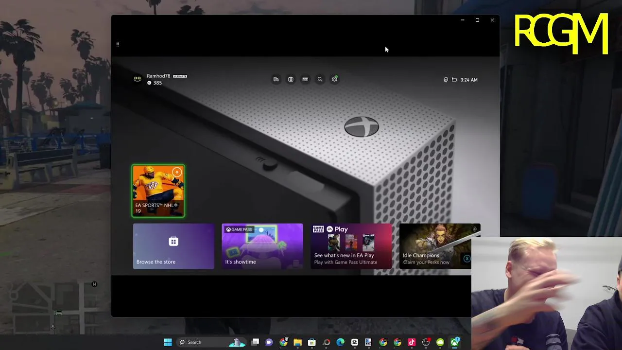Open the green cloud app in taskbar
The height and width of the screenshot is (350, 622).
(x=440, y=342)
